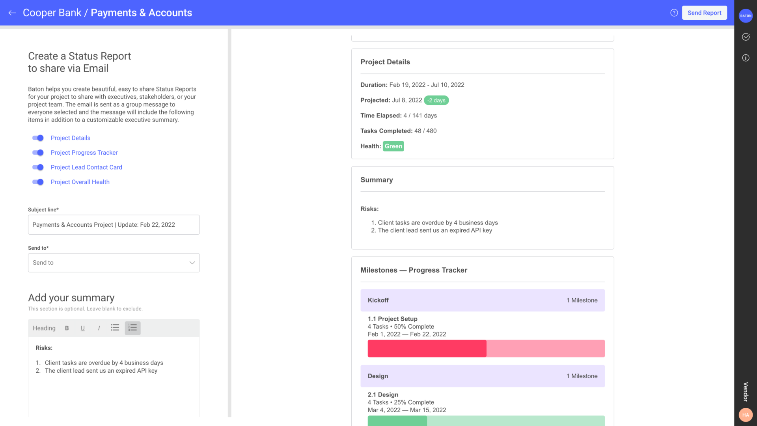Click the Subject line input field

tap(114, 225)
